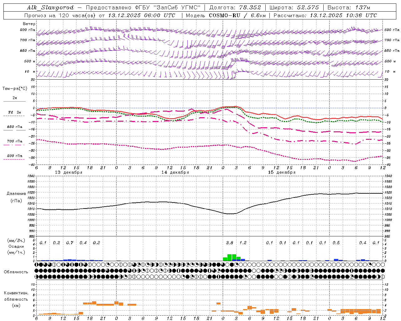
Task: Click the 'Конвективн.' convective cloud label
Action: (x=16, y=293)
